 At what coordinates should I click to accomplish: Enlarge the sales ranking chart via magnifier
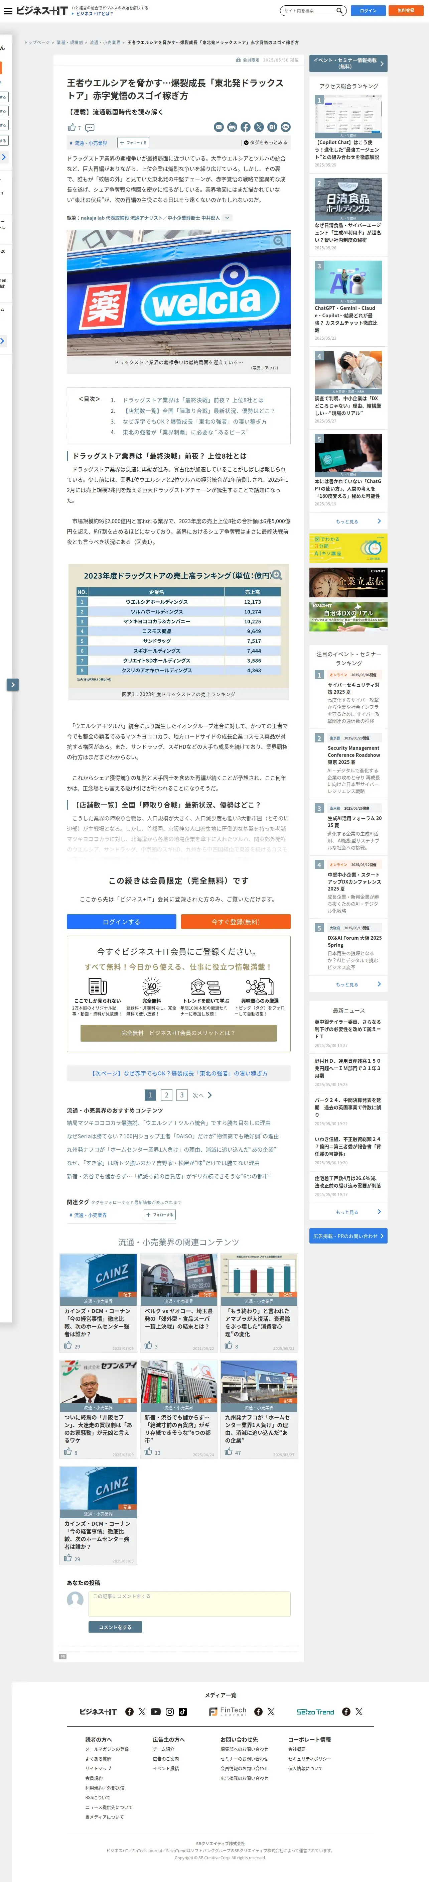point(277,575)
